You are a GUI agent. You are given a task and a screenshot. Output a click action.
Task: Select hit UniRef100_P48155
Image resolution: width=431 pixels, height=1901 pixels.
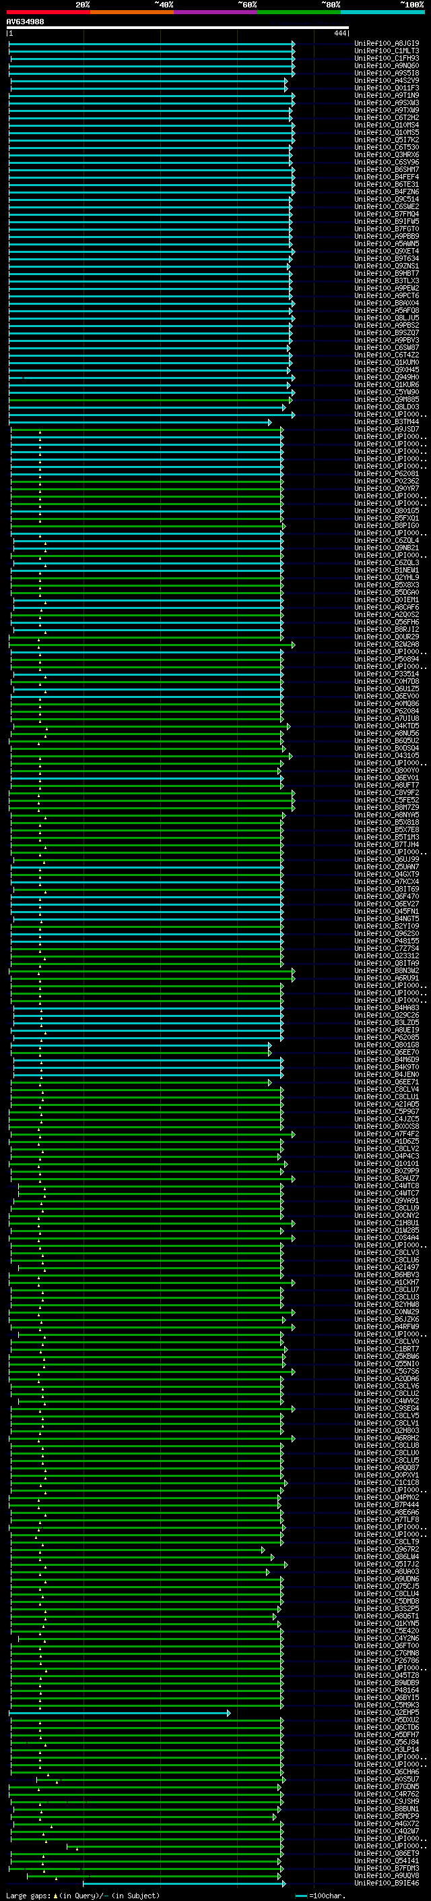(387, 941)
